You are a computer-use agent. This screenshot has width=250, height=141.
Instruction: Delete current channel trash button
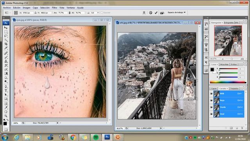pyautogui.click(x=242, y=128)
